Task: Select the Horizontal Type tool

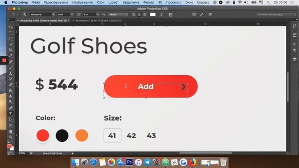Action: (10, 114)
